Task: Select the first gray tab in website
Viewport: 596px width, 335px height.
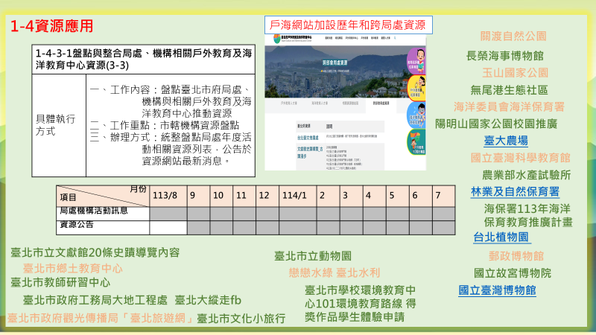Action: (x=289, y=103)
